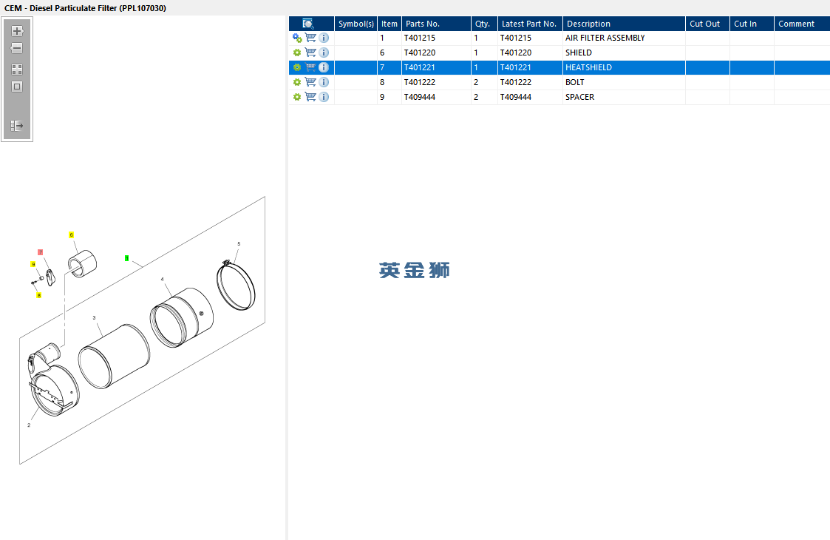Show info for HEATSHIELD T401221

point(324,67)
